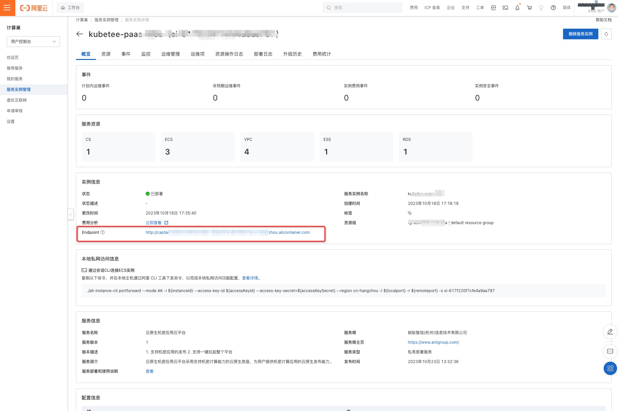This screenshot has height=411, width=618.
Task: Go to 计算巢 breadcrumb
Action: coord(82,20)
